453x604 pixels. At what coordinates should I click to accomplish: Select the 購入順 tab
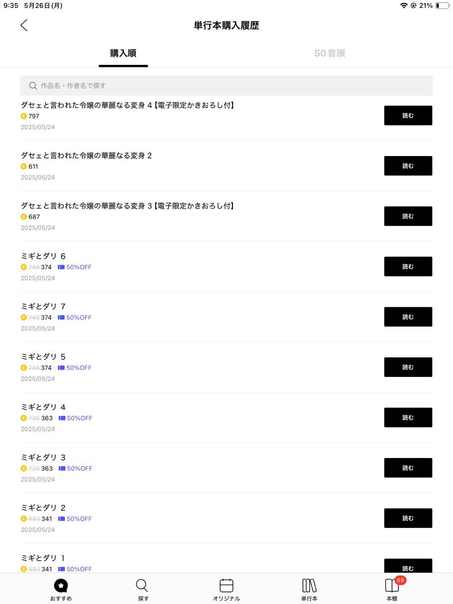123,53
